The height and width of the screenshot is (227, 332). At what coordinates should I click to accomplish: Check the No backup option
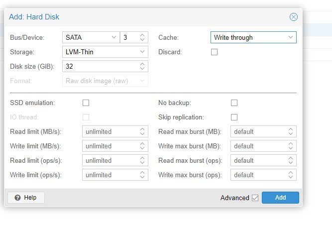pos(234,103)
